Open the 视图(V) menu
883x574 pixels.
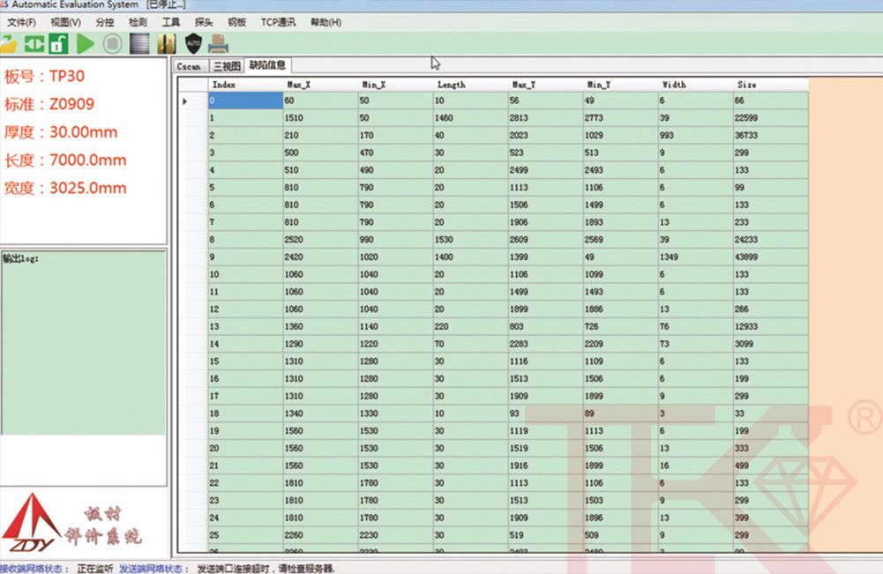click(65, 22)
